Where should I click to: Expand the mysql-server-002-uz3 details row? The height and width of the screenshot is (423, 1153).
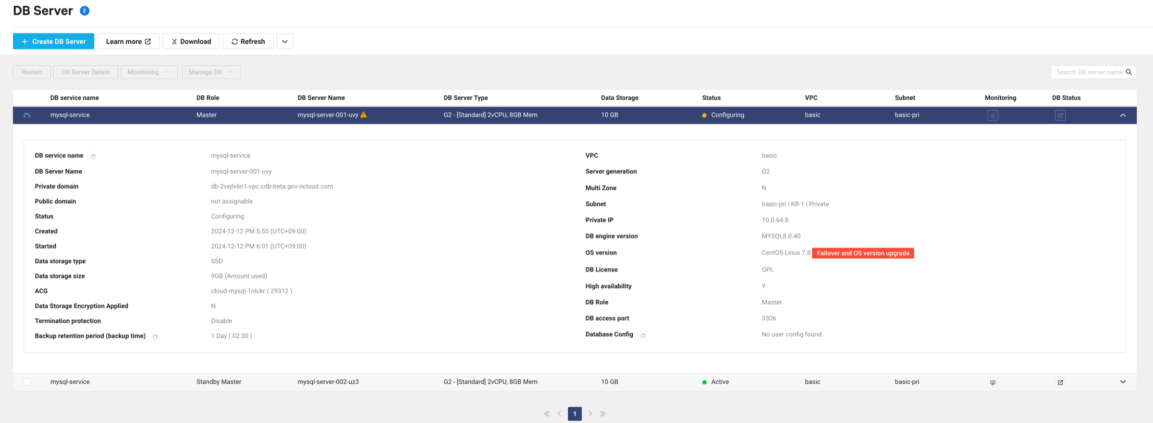[1123, 382]
